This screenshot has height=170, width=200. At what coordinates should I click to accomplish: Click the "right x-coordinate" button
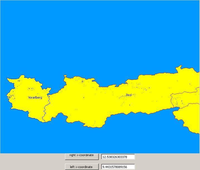click(81, 156)
